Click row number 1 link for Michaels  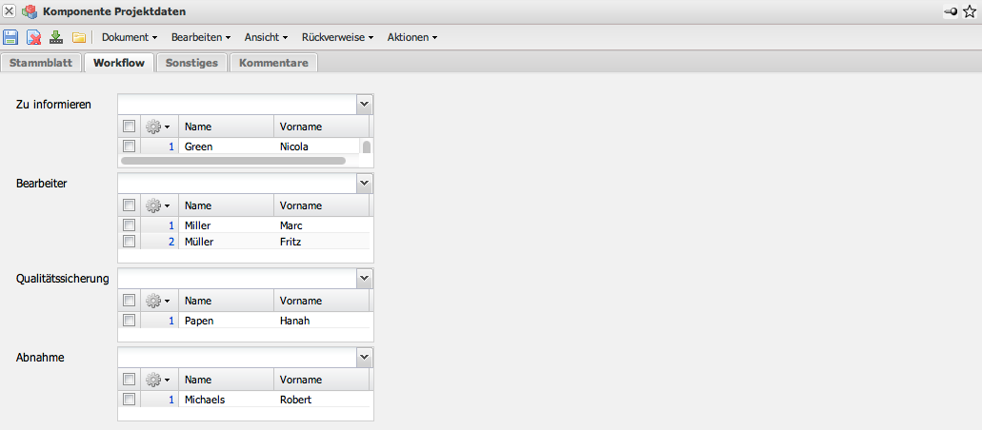[171, 400]
